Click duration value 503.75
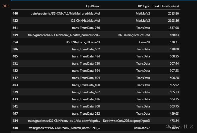Screen dimensions: 197x133 coord(174,106)
